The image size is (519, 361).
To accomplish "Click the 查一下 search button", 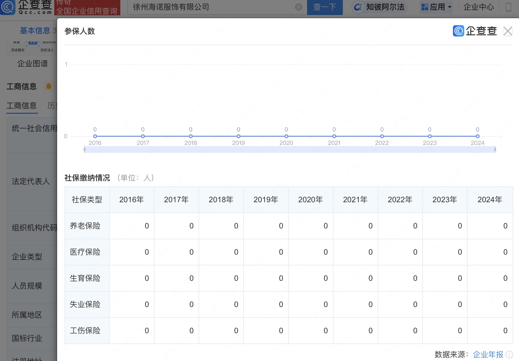I will click(325, 7).
